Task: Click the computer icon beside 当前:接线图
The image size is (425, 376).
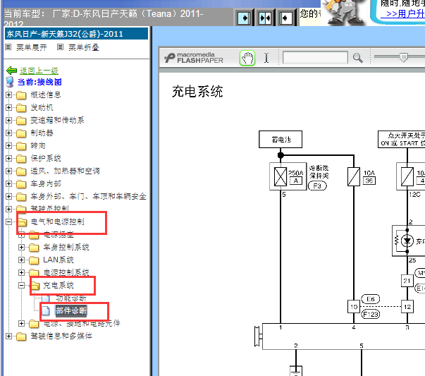Action: [10, 82]
